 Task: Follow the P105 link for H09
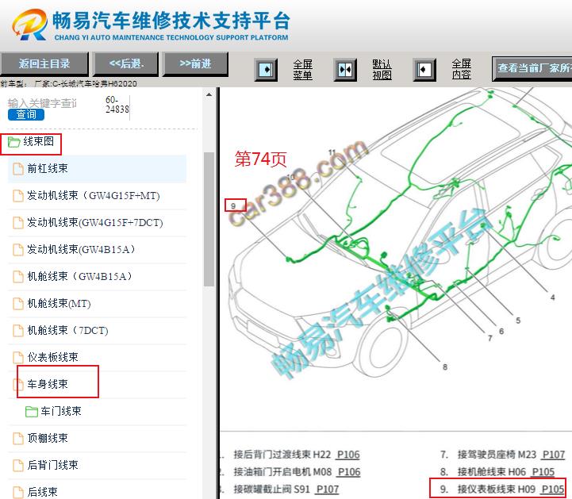553,489
